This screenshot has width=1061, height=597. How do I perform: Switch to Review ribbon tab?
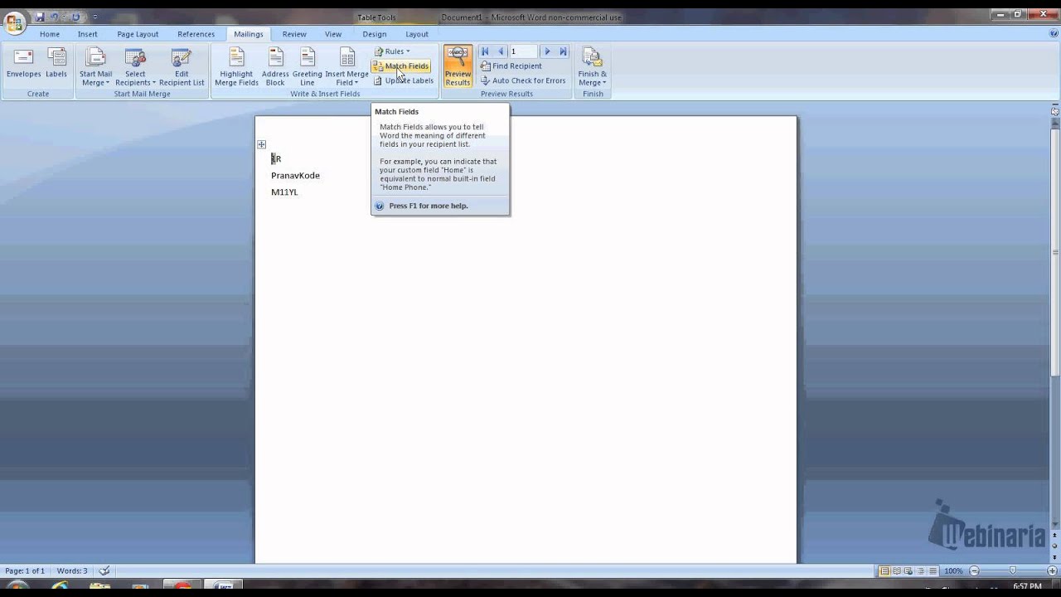294,34
